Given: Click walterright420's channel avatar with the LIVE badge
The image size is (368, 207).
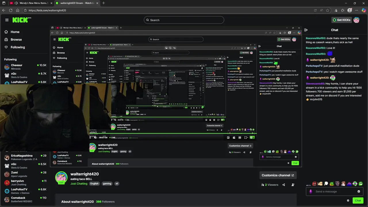Looking at the screenshot, I should pyautogui.click(x=61, y=178).
